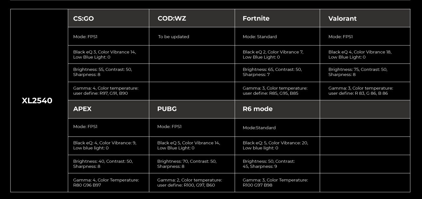The width and height of the screenshot is (422, 199).
Task: Select R6 Gamma 3 R100 G97 B98 cell
Action: click(x=277, y=183)
